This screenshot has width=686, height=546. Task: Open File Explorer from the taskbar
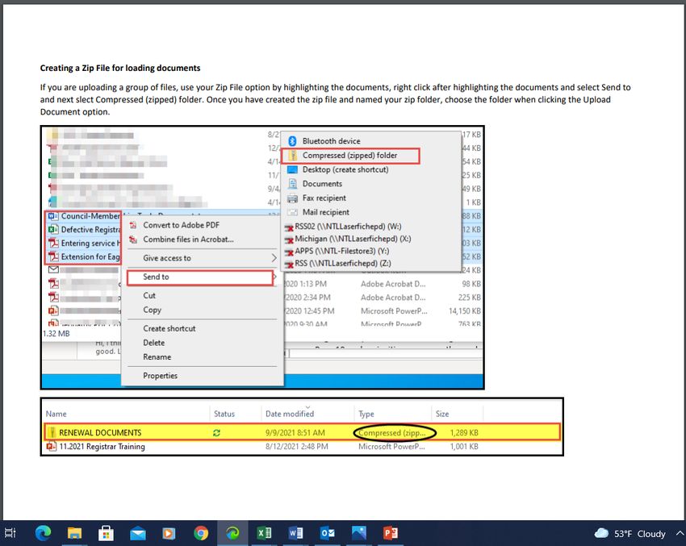74,533
